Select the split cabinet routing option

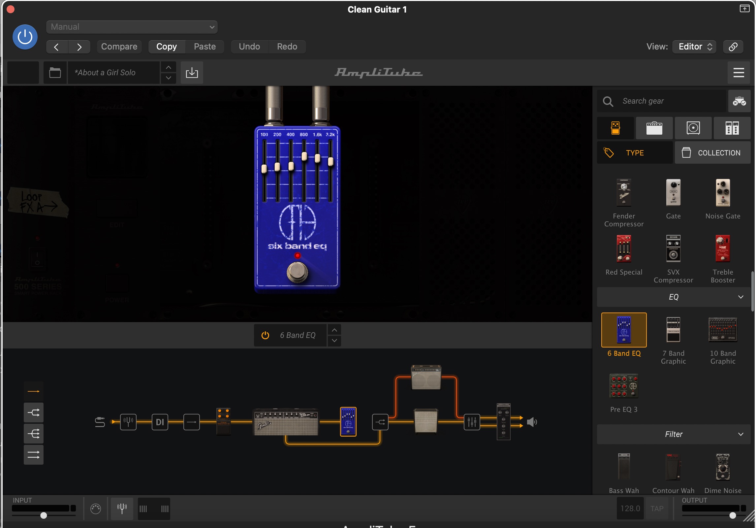[x=34, y=412]
